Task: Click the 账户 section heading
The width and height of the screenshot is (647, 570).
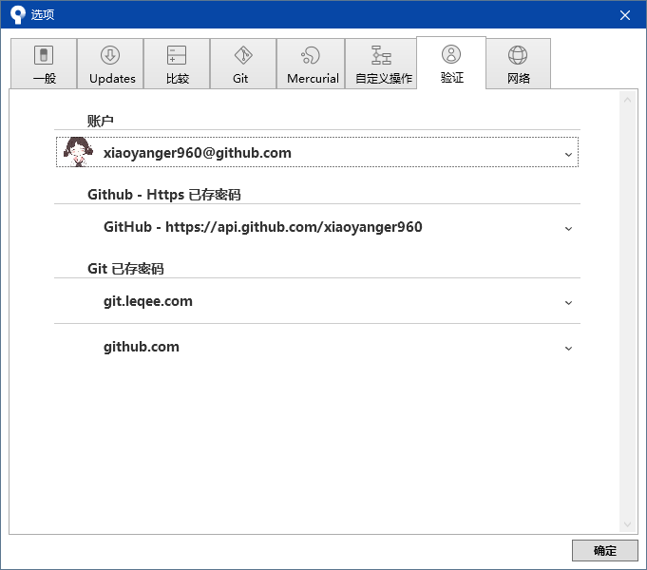Action: [x=101, y=121]
